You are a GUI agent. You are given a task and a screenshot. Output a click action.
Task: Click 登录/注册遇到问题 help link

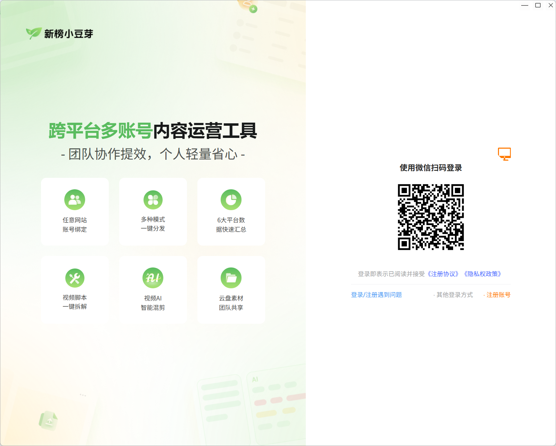click(376, 295)
